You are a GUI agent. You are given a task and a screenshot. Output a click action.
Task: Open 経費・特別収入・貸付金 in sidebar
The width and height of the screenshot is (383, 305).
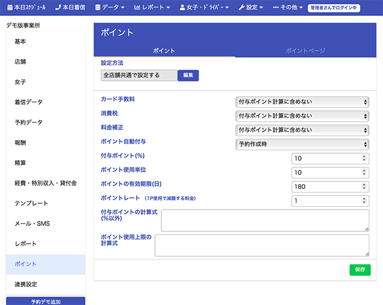tap(46, 183)
